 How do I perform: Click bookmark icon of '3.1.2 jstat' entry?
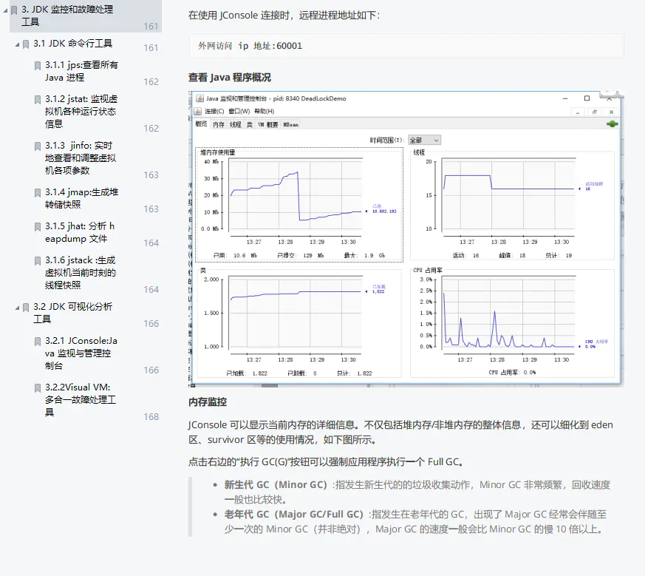tap(38, 100)
